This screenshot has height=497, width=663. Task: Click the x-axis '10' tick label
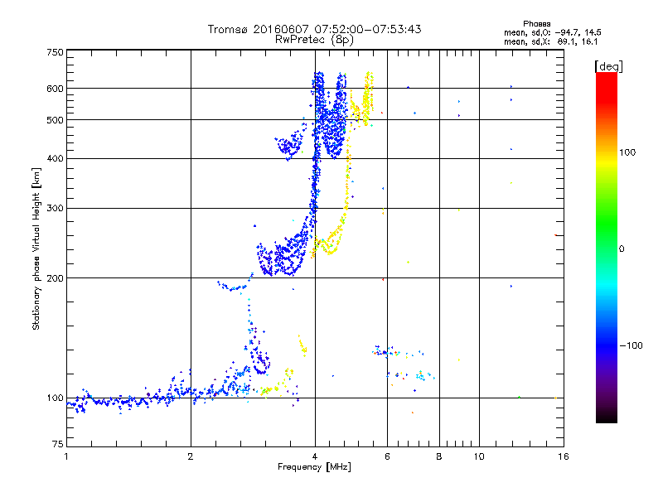(x=479, y=456)
